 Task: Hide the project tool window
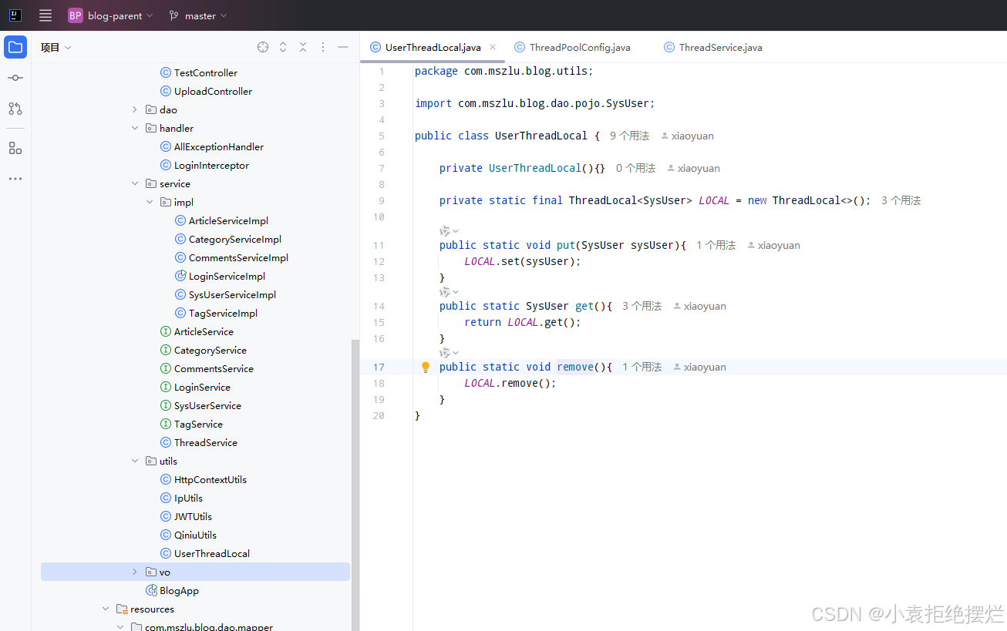pos(343,47)
